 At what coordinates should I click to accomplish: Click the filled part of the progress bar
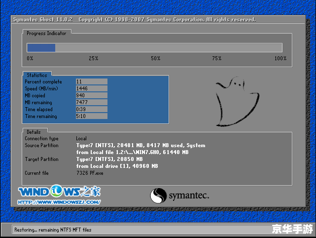pyautogui.click(x=41, y=47)
